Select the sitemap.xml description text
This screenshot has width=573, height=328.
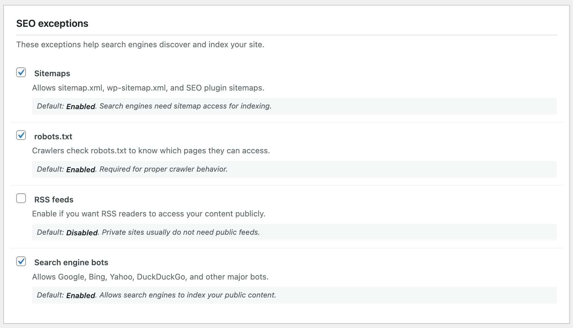pos(148,88)
